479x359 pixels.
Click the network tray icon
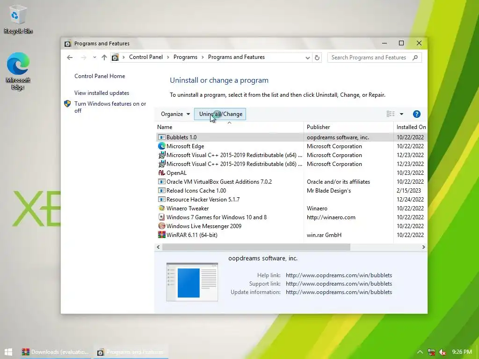coord(431,352)
